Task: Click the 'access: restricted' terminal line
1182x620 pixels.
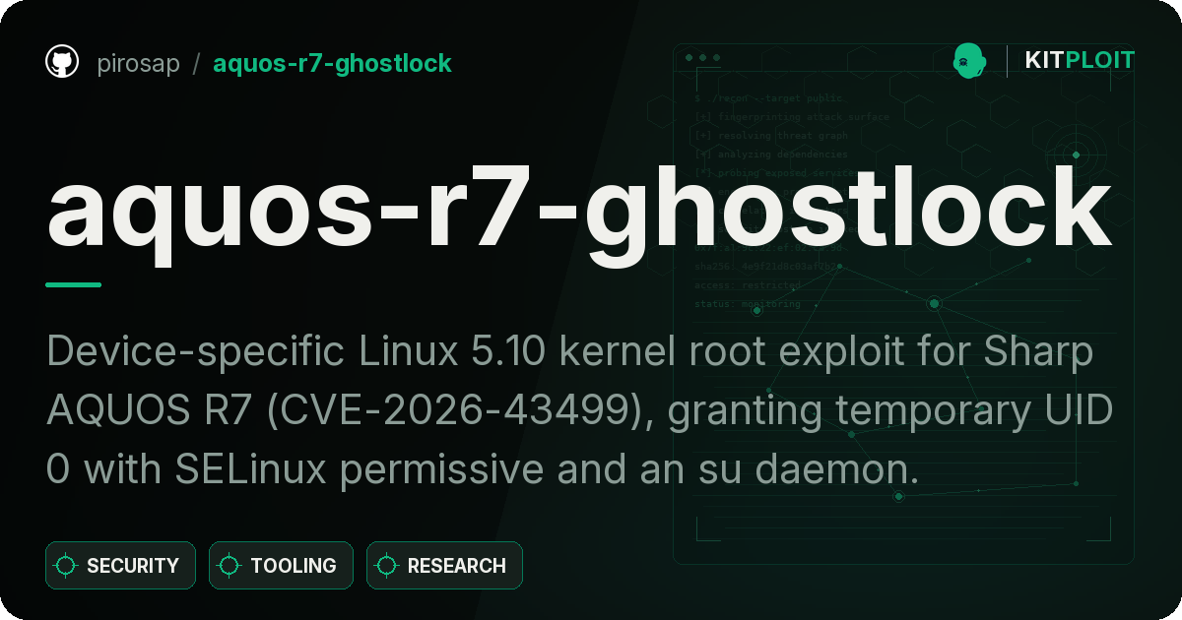Action: point(747,285)
